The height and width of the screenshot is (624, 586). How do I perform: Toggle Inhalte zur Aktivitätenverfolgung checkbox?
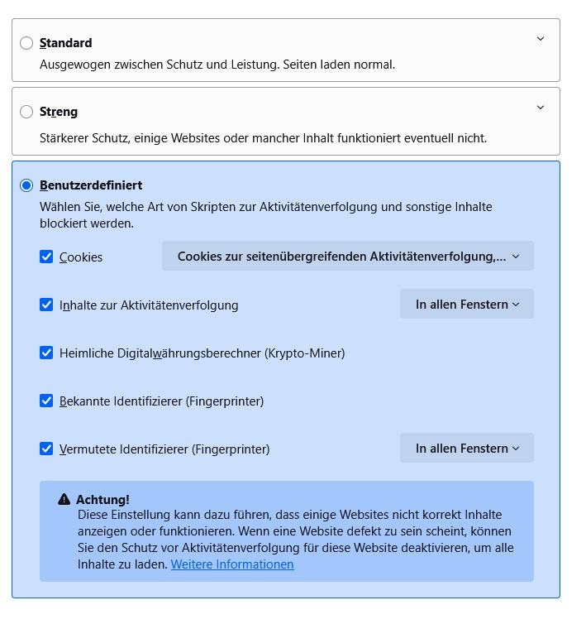(46, 305)
